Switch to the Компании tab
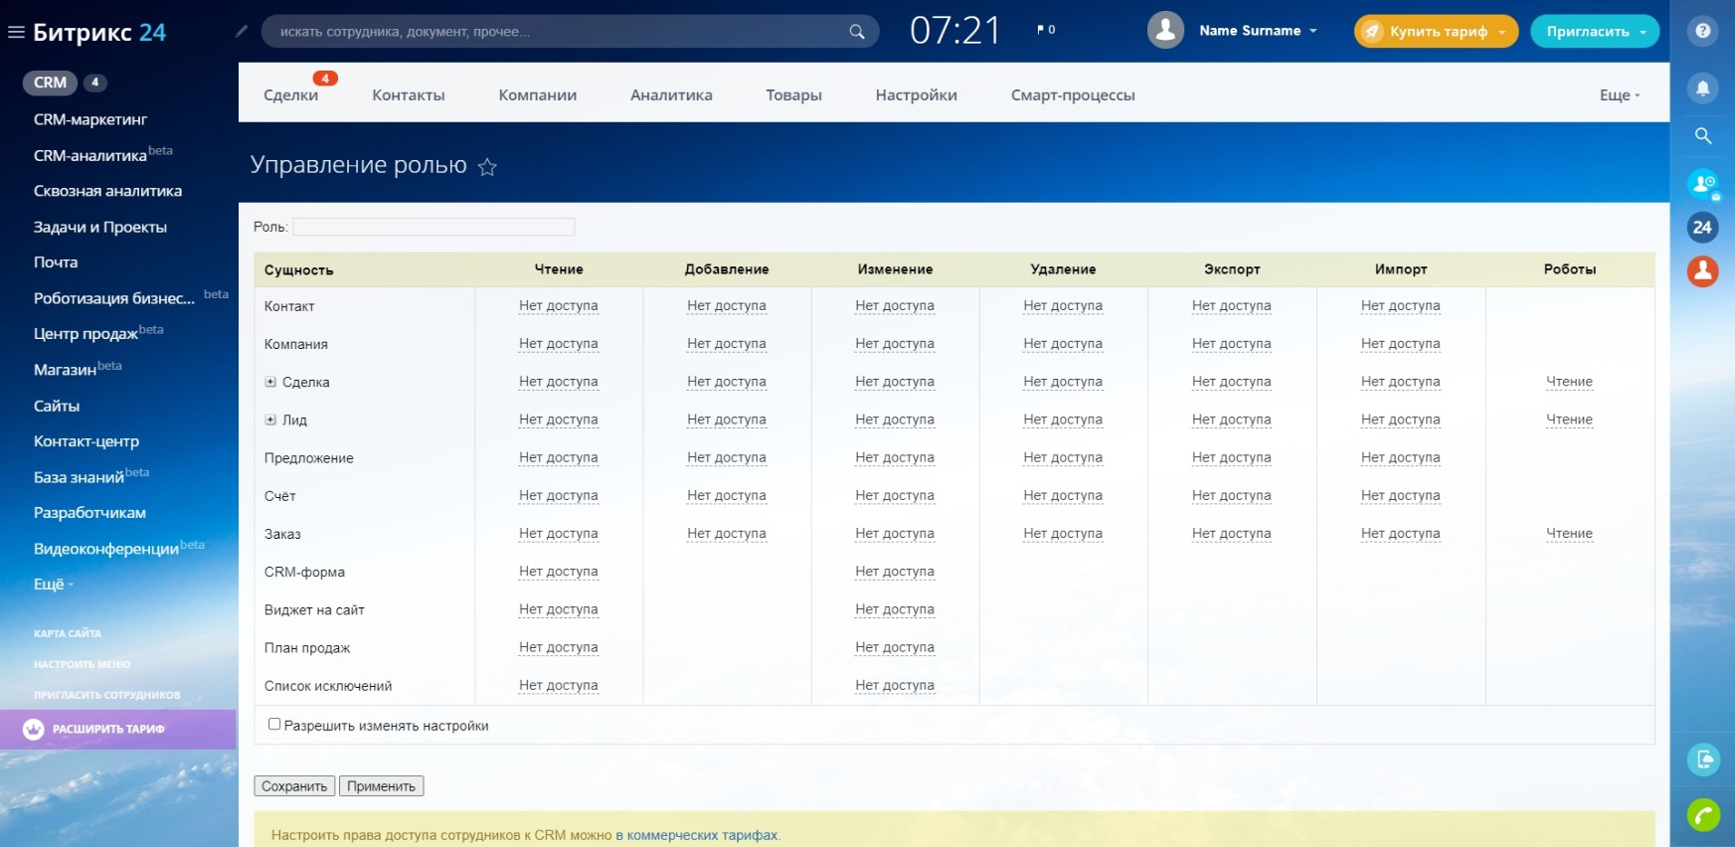Screen dimensions: 1735x847 [538, 95]
